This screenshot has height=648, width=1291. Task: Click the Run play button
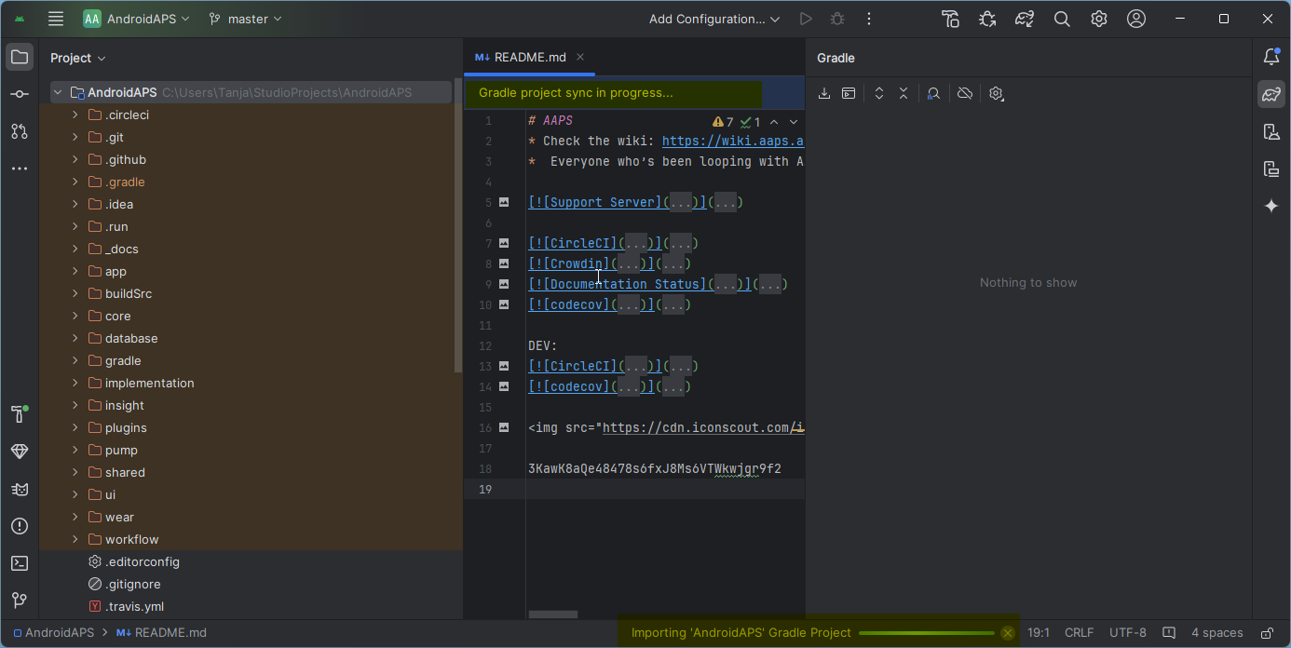coord(806,19)
